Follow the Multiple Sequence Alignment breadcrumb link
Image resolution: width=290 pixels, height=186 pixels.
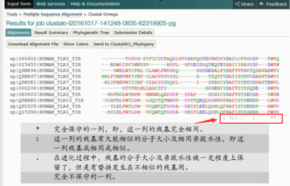53,14
